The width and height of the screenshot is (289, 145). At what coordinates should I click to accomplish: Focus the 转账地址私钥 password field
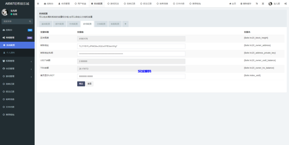click(x=131, y=54)
